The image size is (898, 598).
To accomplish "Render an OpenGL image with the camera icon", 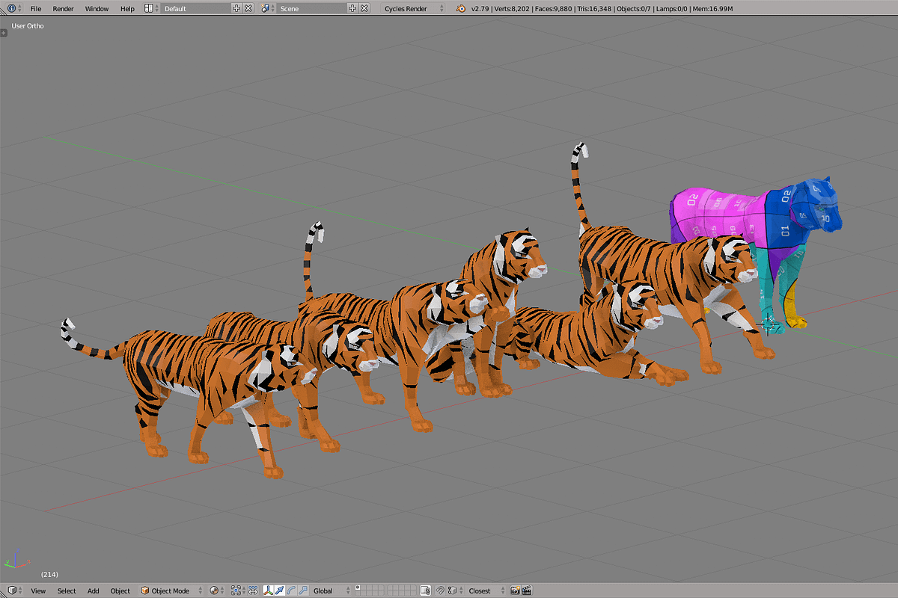I will (x=515, y=591).
